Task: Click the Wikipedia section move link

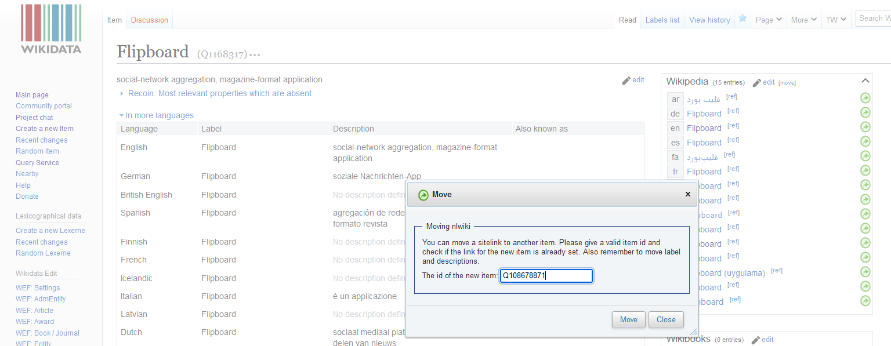Action: (787, 83)
